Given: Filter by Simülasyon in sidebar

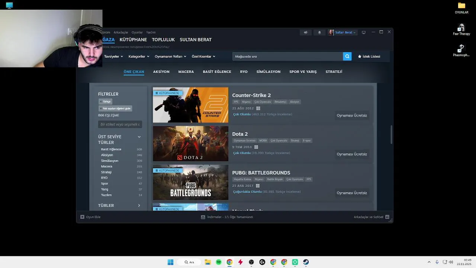Looking at the screenshot, I should [x=110, y=161].
